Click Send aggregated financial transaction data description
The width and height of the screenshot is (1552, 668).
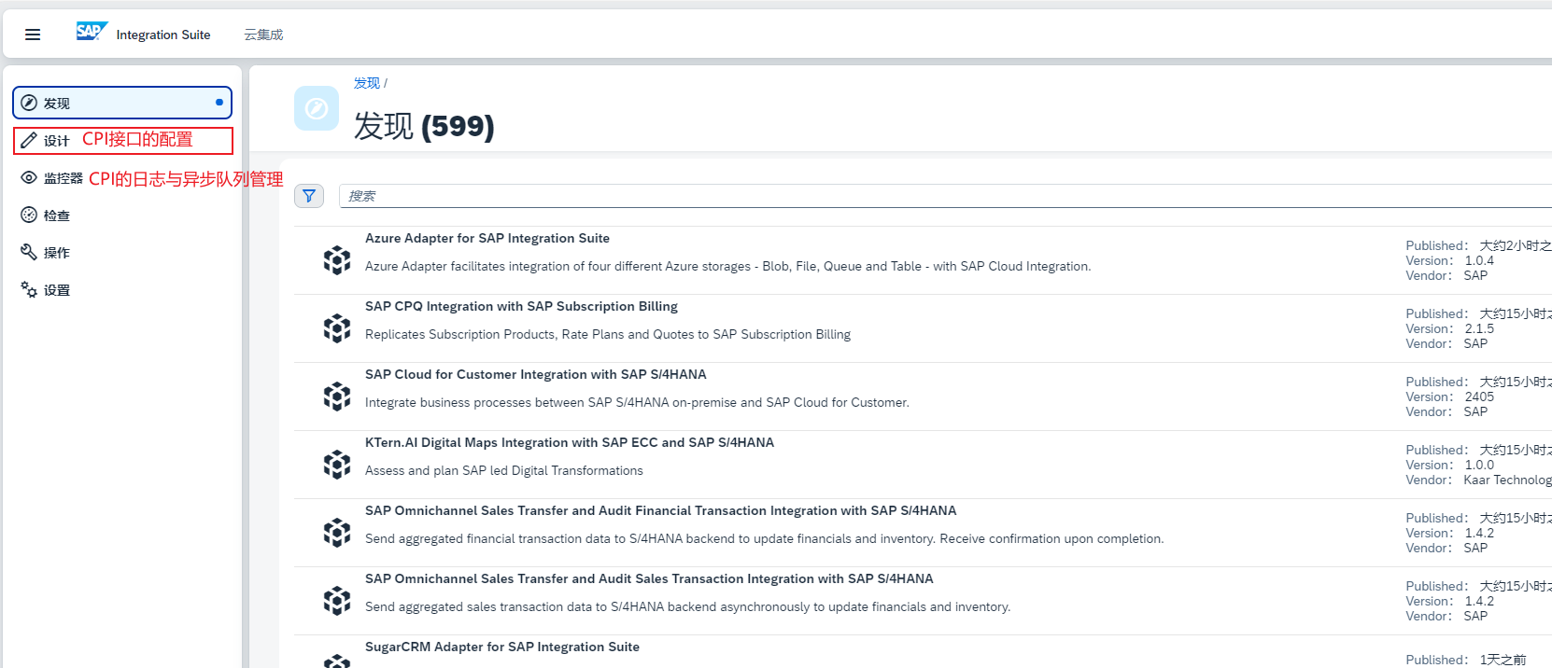coord(764,539)
